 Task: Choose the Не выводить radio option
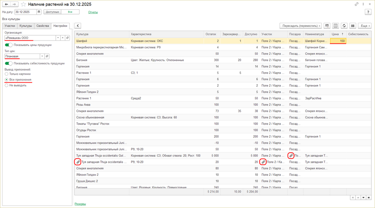tap(6, 85)
